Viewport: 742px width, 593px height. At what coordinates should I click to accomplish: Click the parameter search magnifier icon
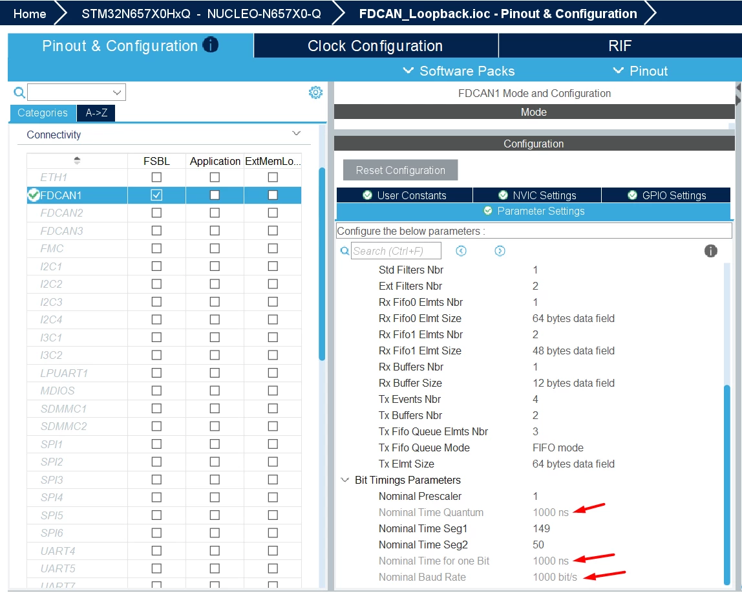[x=345, y=251]
